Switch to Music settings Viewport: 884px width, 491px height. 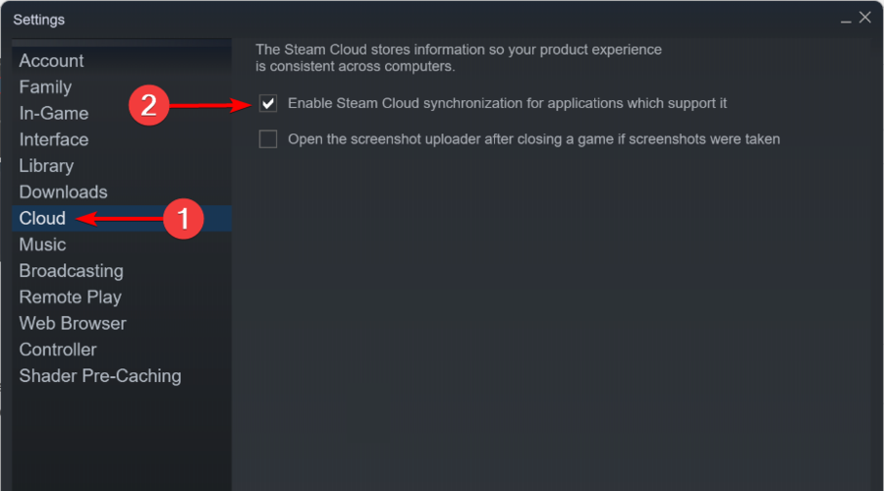click(x=43, y=245)
